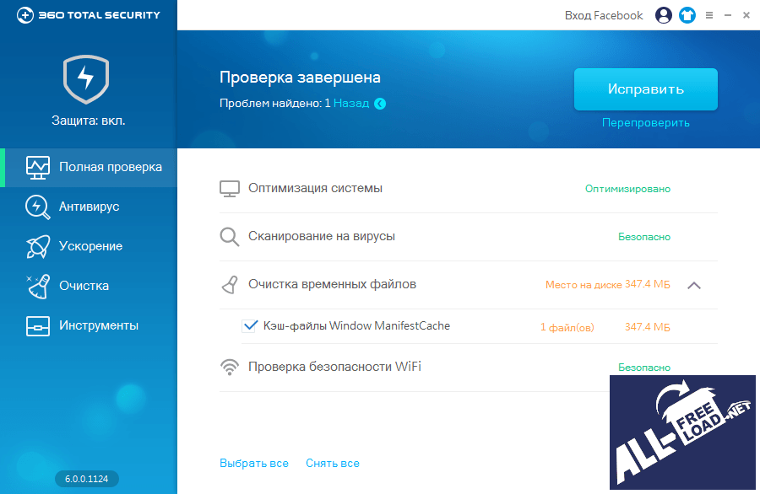760x494 pixels.
Task: Click the broom icon for Очистка временных файлов
Action: [x=229, y=285]
